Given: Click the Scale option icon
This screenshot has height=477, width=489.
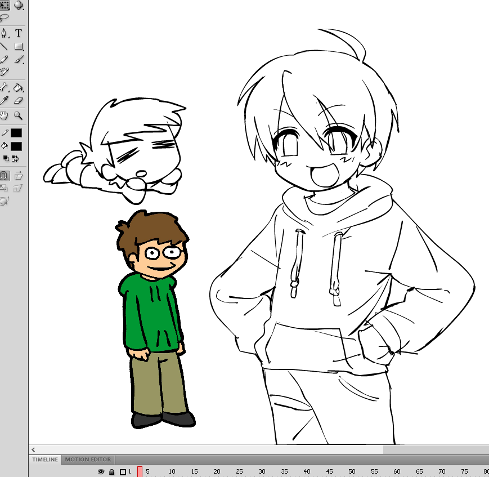Looking at the screenshot, I should [4, 188].
